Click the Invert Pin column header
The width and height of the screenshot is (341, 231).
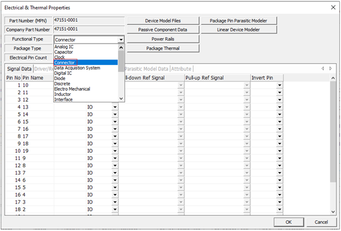267,78
